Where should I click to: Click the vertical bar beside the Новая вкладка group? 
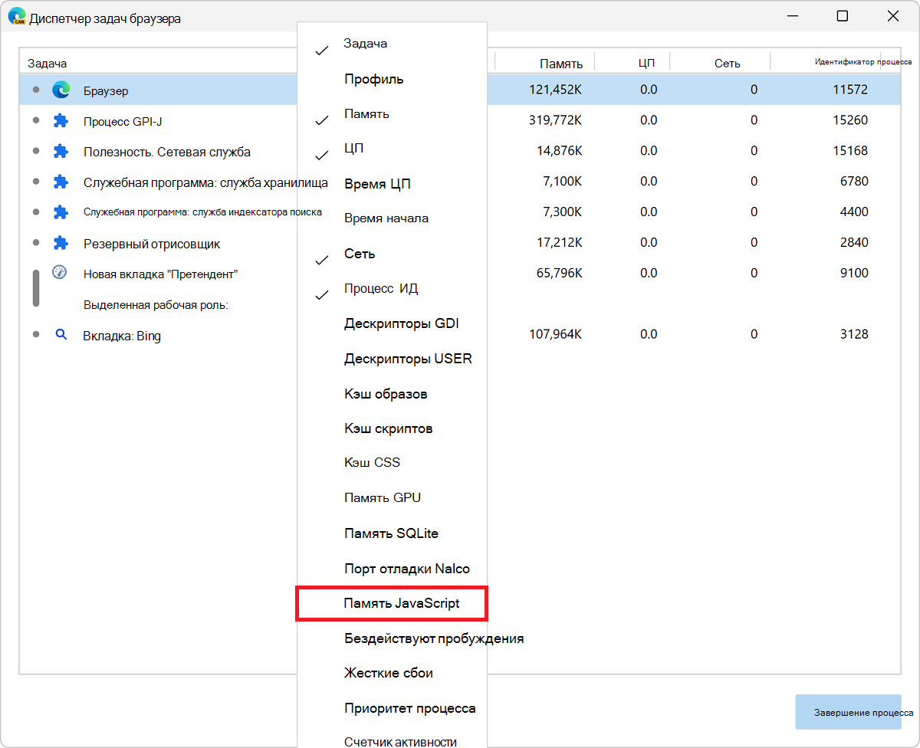point(36,288)
